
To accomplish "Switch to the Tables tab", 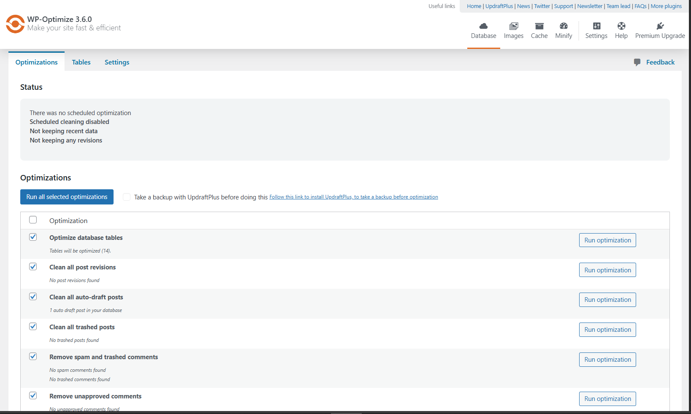I will [81, 62].
